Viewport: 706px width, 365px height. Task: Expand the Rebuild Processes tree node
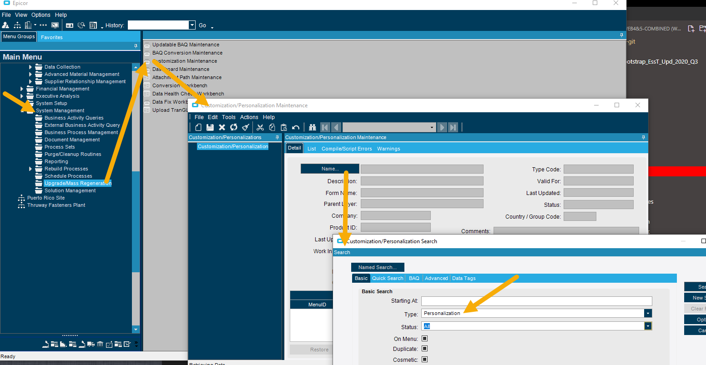point(30,169)
